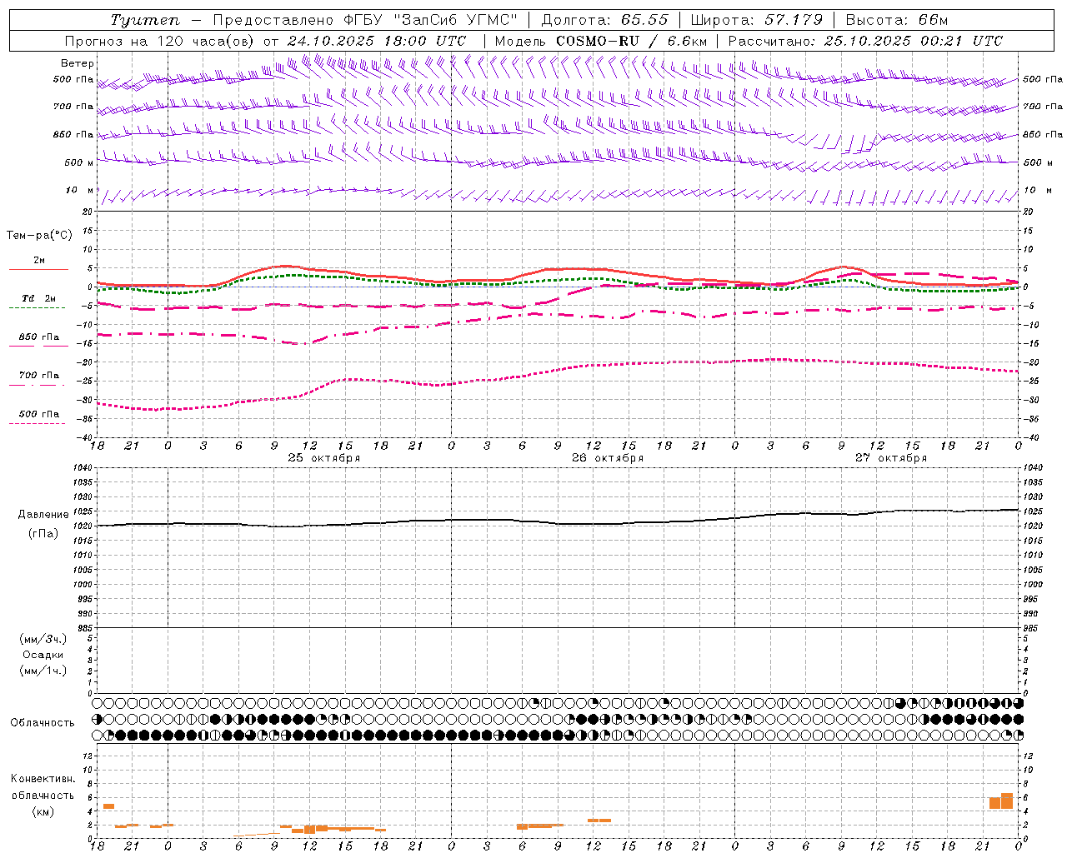Click the Рассчитано: 25.10.2025 00:21 UTC text
Viewport: 1067px width, 853px height.
(x=865, y=41)
